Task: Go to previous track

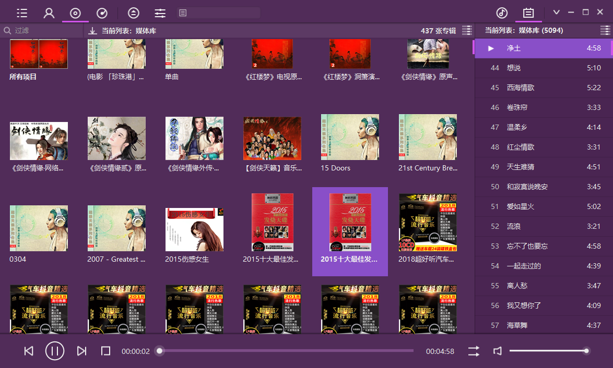Action: click(x=29, y=351)
